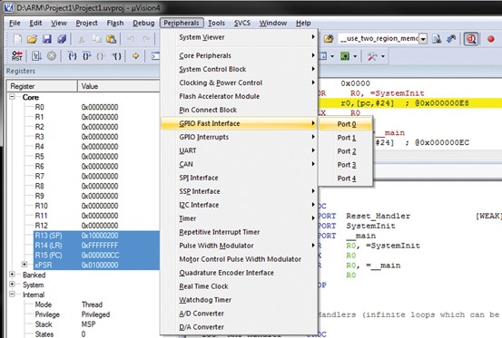Collapse the Core register group
The width and height of the screenshot is (502, 338).
pyautogui.click(x=12, y=96)
